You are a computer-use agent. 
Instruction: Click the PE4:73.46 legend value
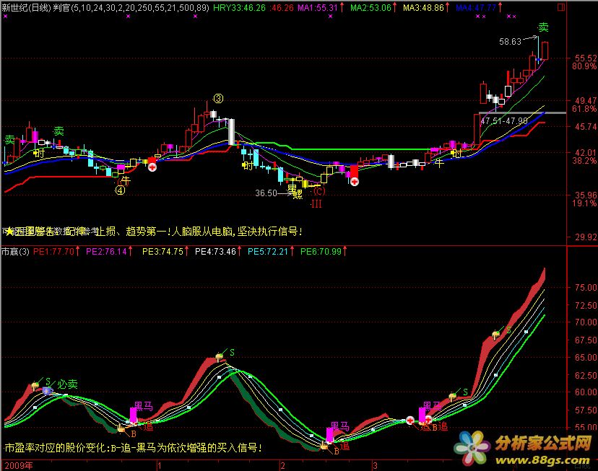tap(215, 251)
